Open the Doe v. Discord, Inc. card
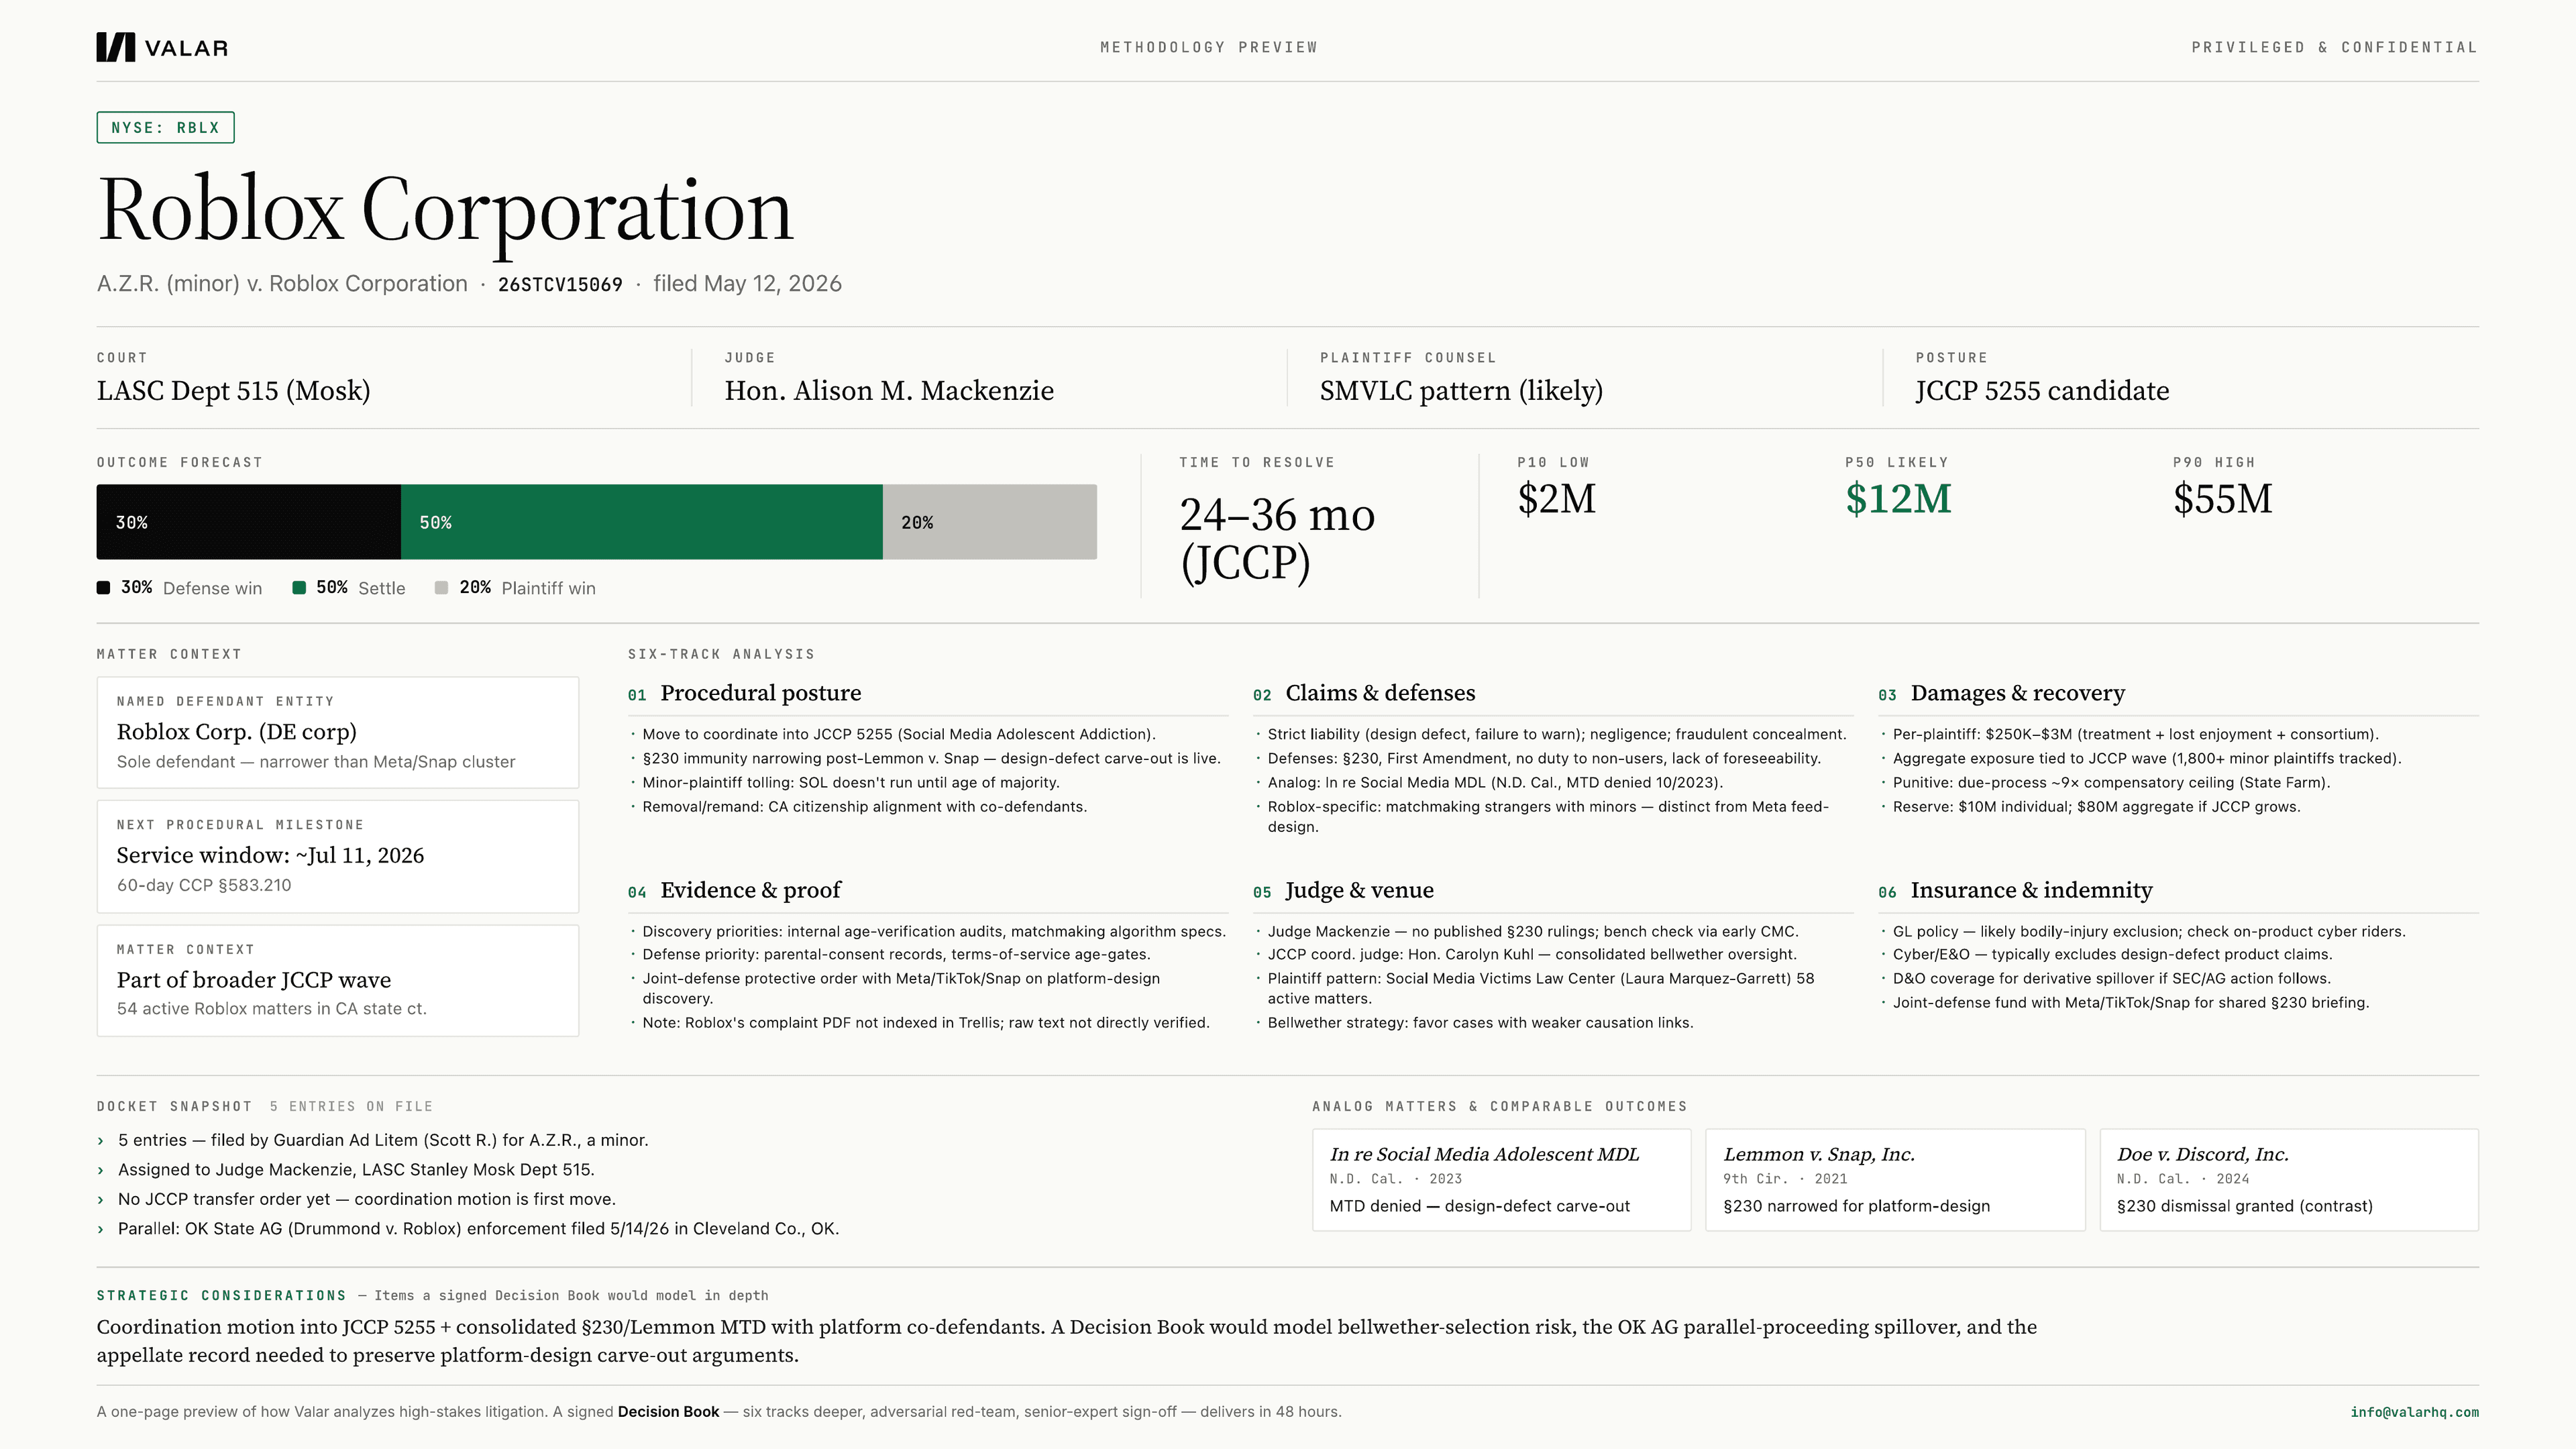The height and width of the screenshot is (1449, 2576). [x=2289, y=1180]
